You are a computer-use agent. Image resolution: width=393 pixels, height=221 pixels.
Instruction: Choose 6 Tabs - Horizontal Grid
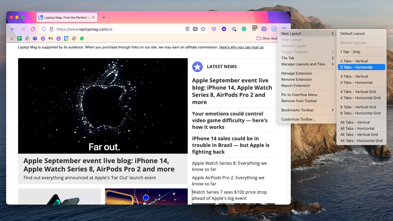[x=361, y=113]
